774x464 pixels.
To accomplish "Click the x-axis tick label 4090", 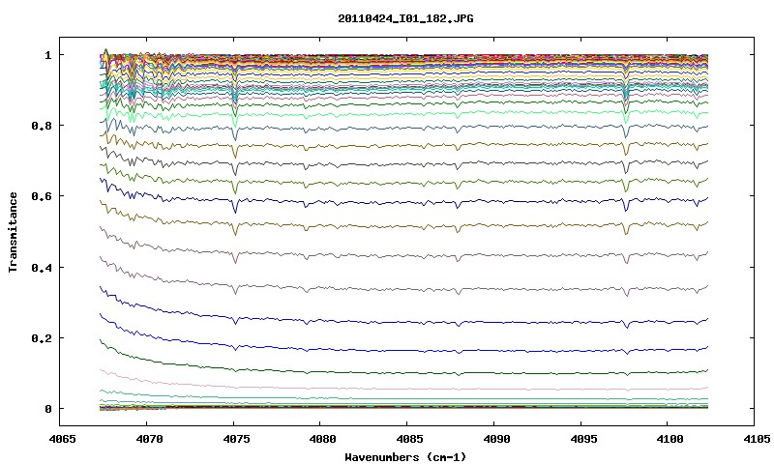I will (494, 439).
